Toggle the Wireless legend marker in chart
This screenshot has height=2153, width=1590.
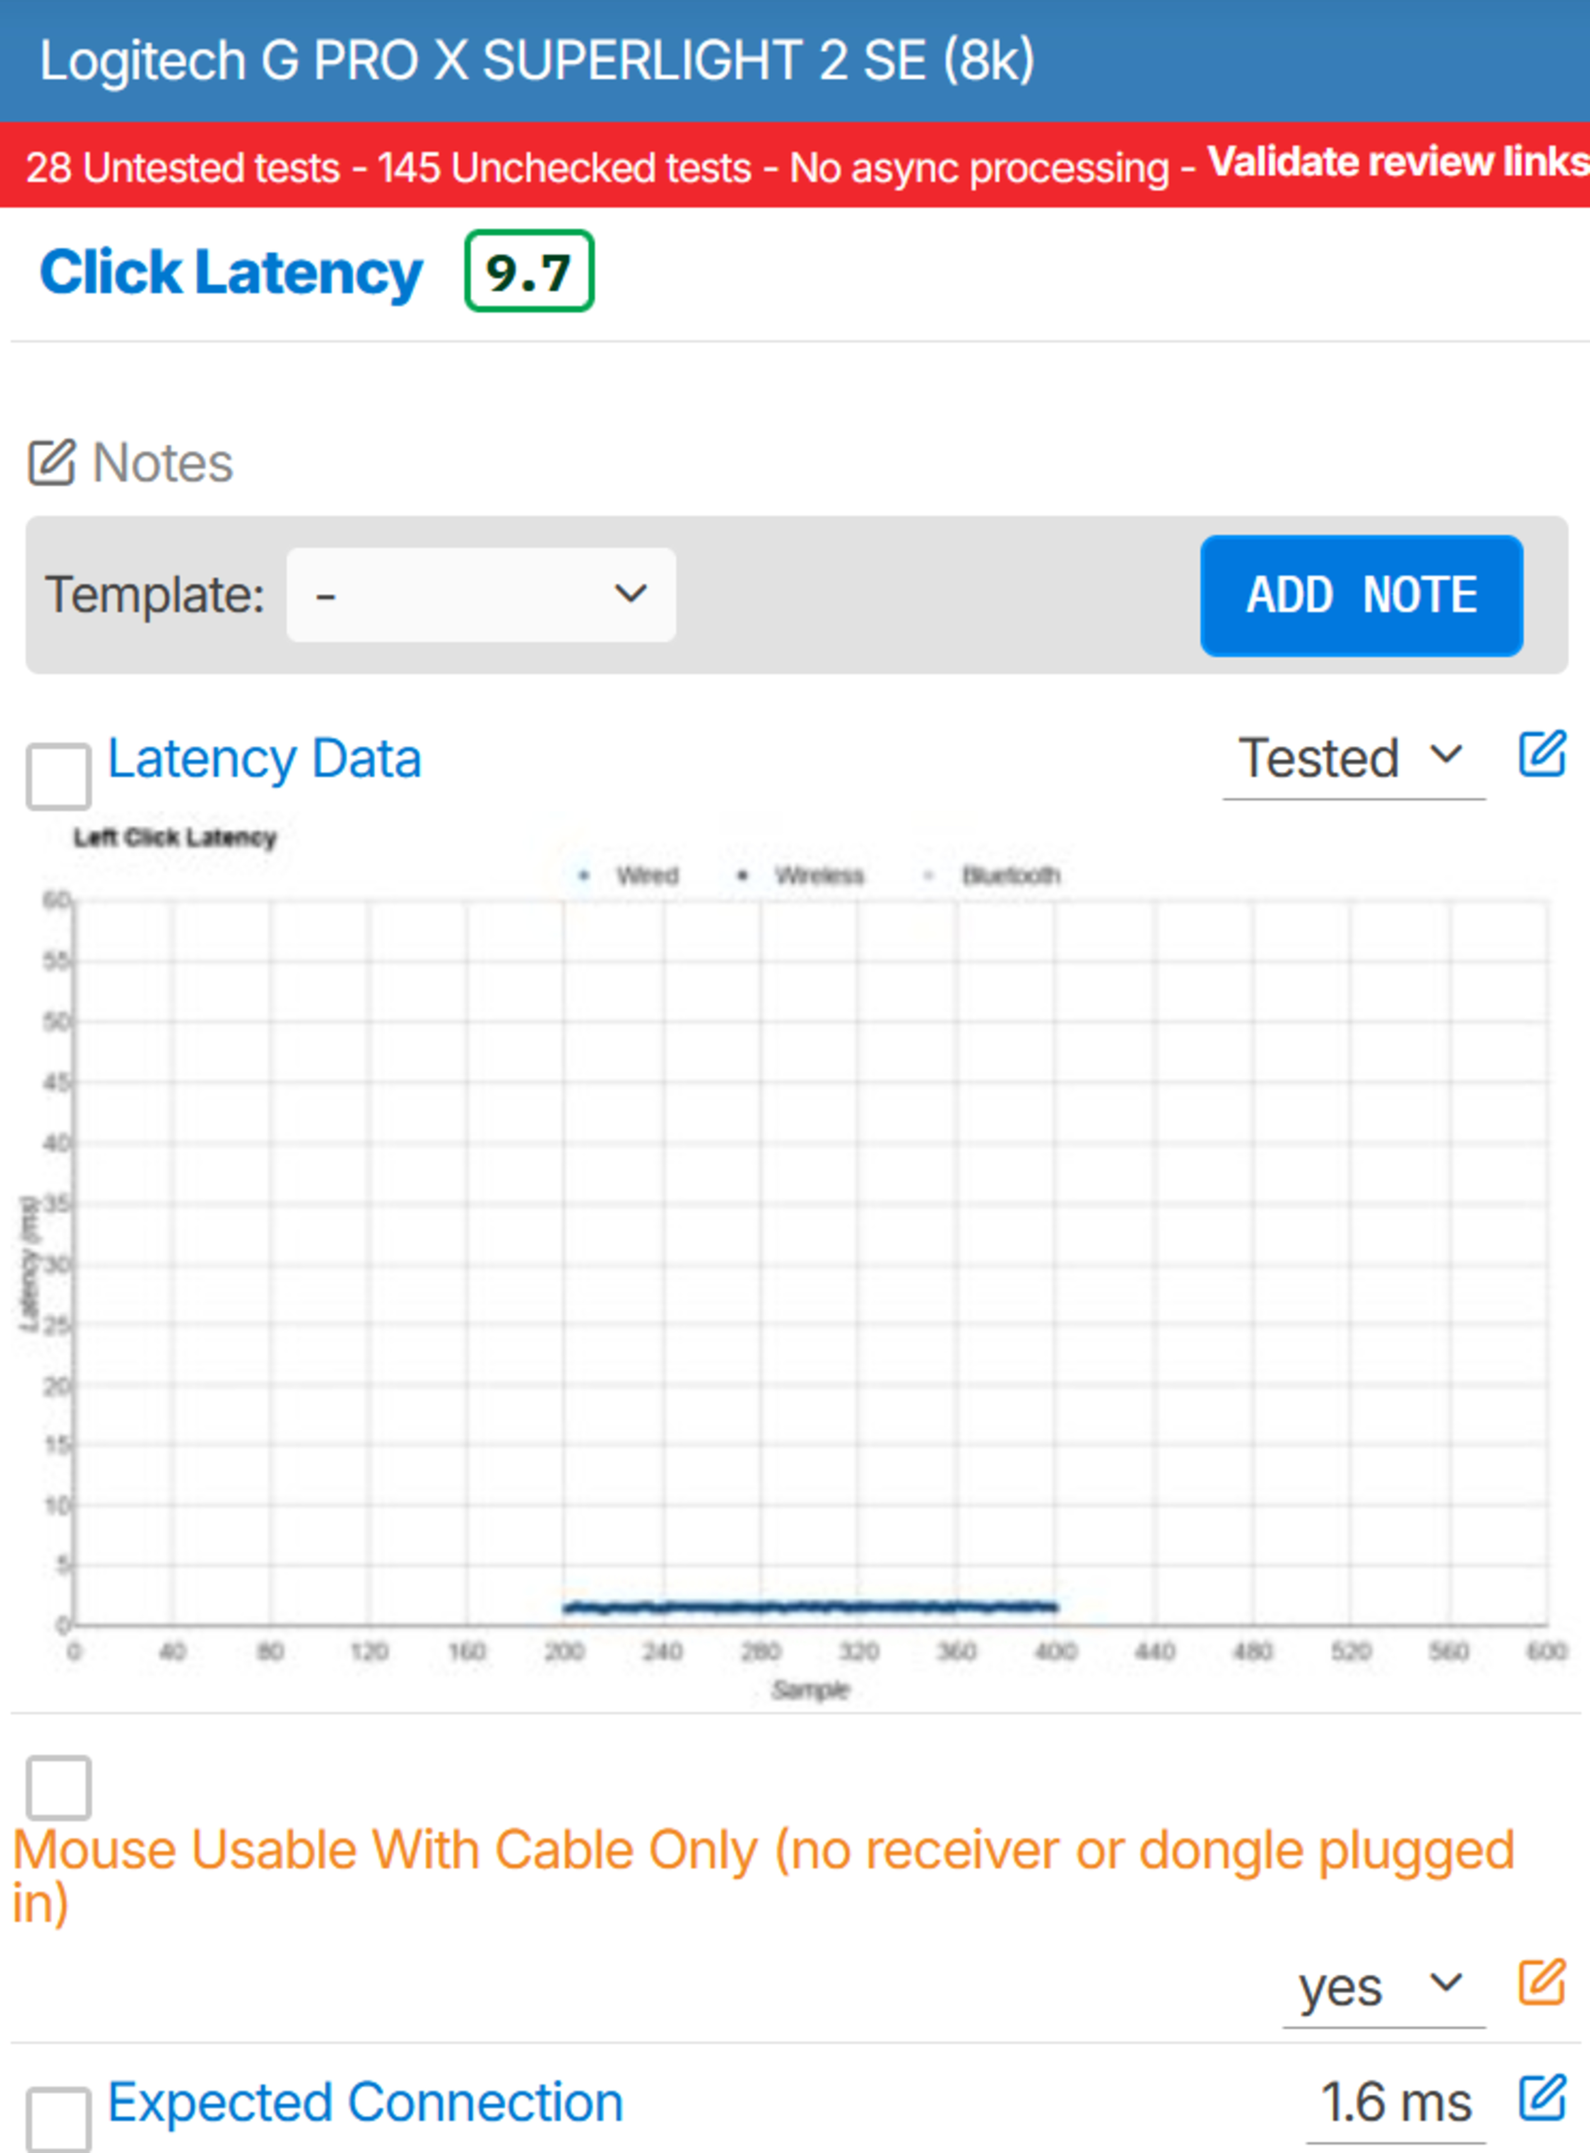pos(742,876)
